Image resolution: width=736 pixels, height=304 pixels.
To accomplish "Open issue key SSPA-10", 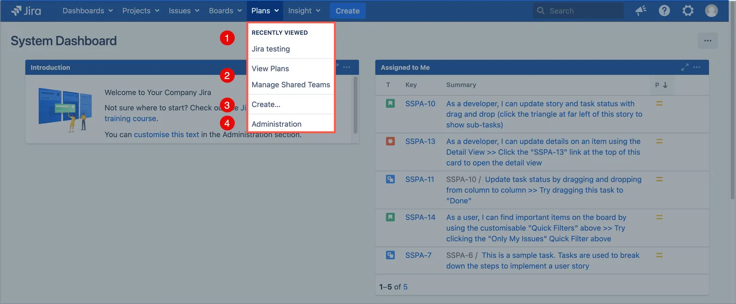I will click(x=420, y=104).
